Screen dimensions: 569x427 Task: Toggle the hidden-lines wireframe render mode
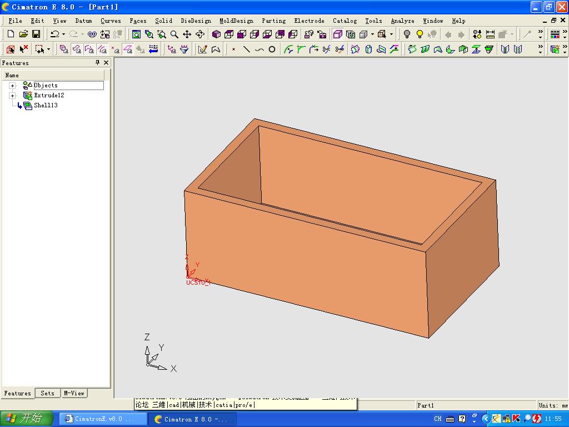(351, 34)
